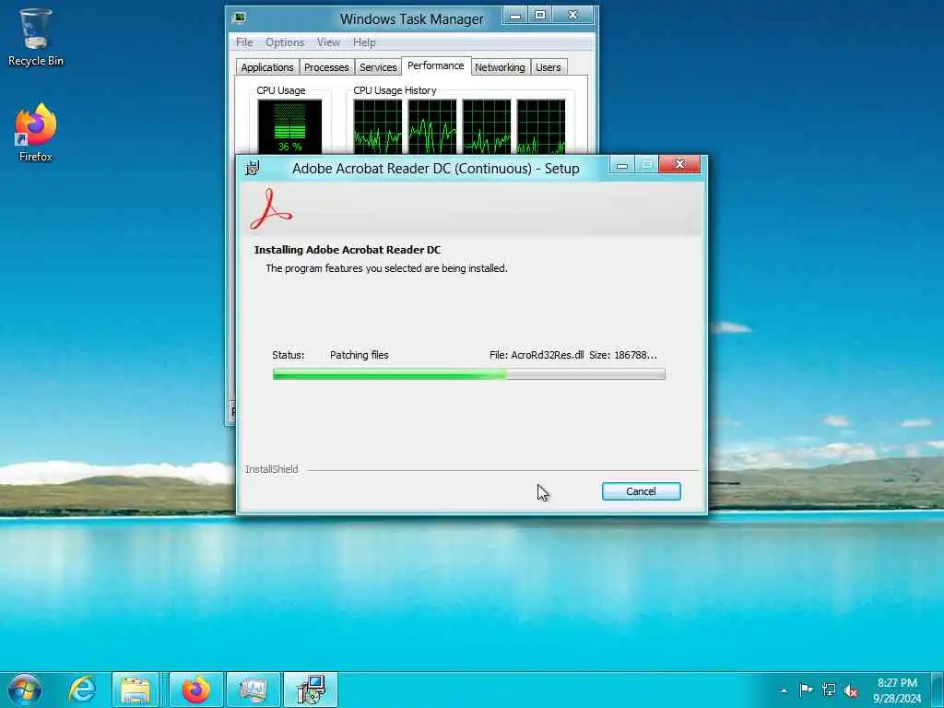Open the File menu in Task Manager

click(243, 42)
